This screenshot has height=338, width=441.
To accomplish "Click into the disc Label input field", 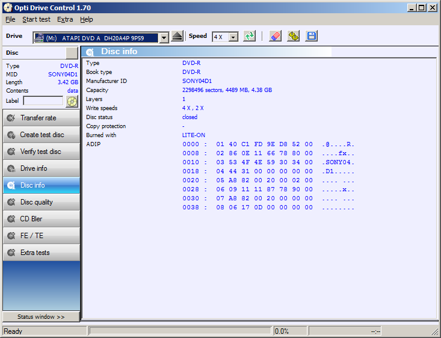I will (x=43, y=100).
